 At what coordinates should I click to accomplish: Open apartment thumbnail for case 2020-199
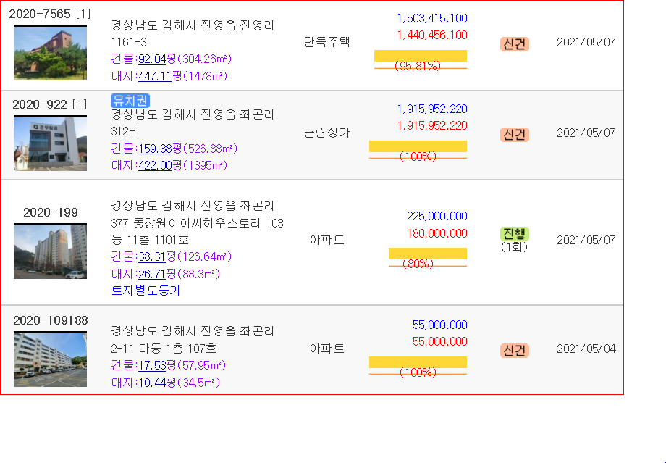pos(50,251)
